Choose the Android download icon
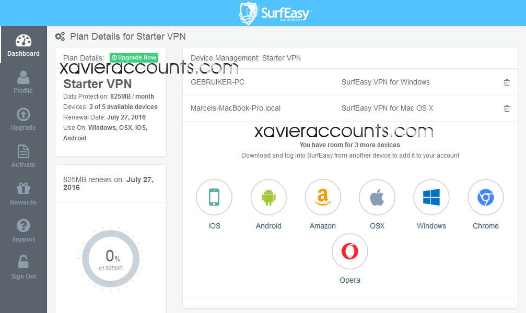 (268, 197)
